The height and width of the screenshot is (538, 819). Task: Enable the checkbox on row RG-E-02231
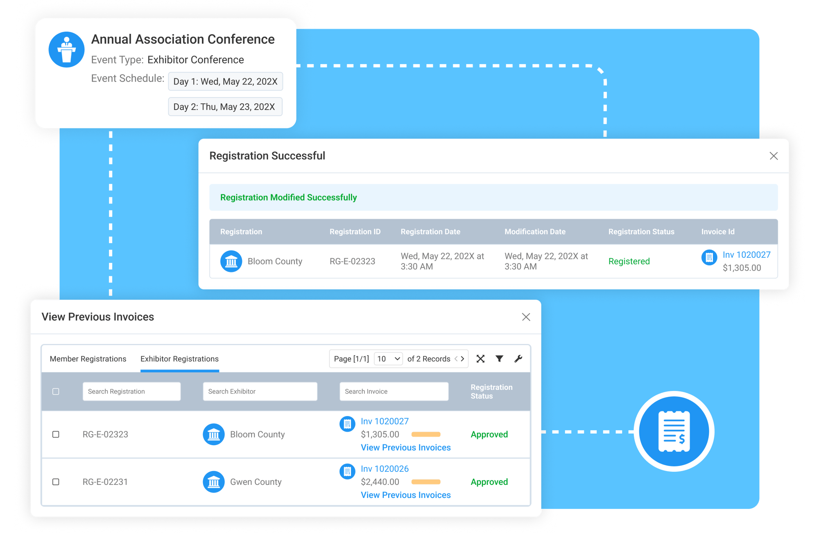pos(56,482)
